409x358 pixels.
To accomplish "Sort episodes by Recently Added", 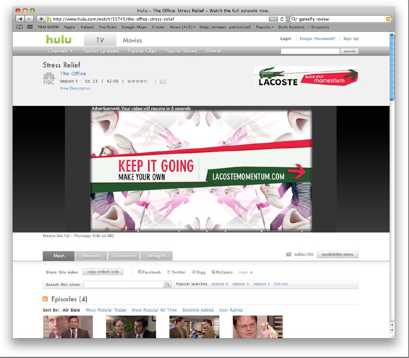I will click(198, 310).
